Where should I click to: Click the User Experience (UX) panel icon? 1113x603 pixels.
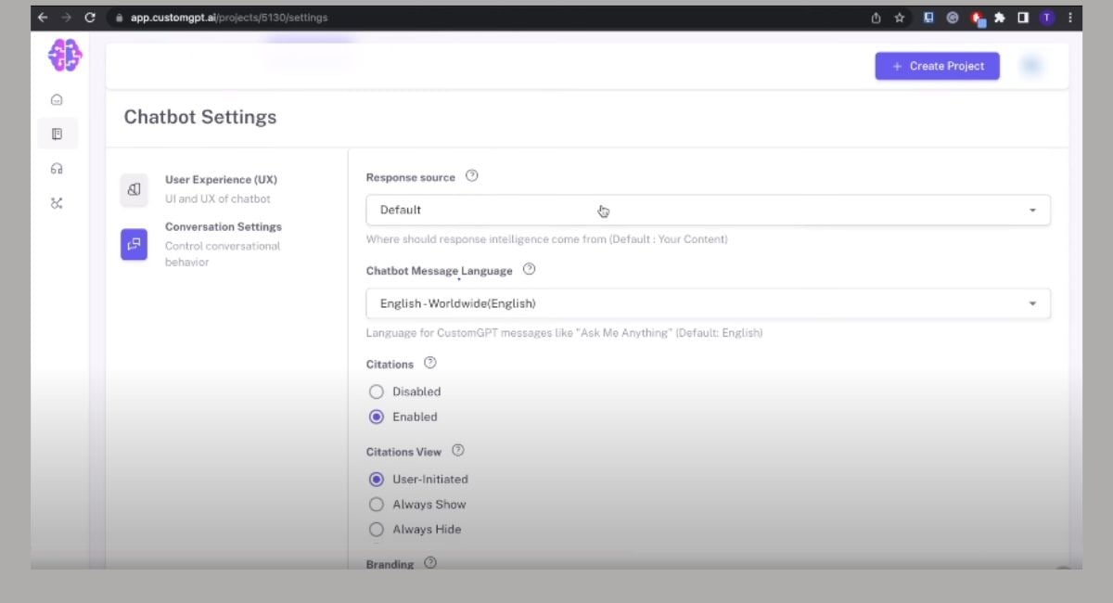pos(134,189)
